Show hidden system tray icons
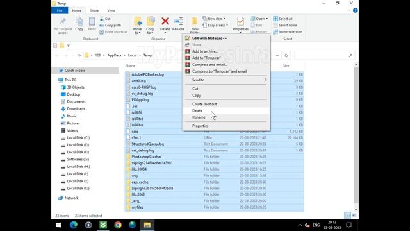Image resolution: width=410 pixels, height=231 pixels. tap(300, 225)
